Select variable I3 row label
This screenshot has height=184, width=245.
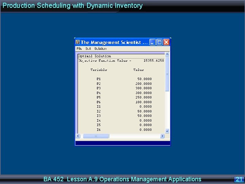99,116
